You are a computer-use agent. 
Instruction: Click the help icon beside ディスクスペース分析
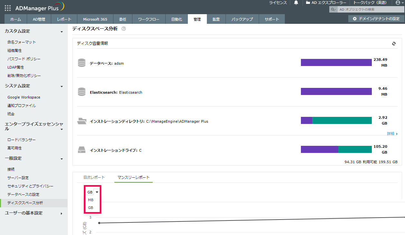tap(124, 29)
